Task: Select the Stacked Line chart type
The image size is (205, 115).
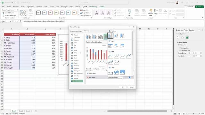Action: pyautogui.click(x=116, y=56)
